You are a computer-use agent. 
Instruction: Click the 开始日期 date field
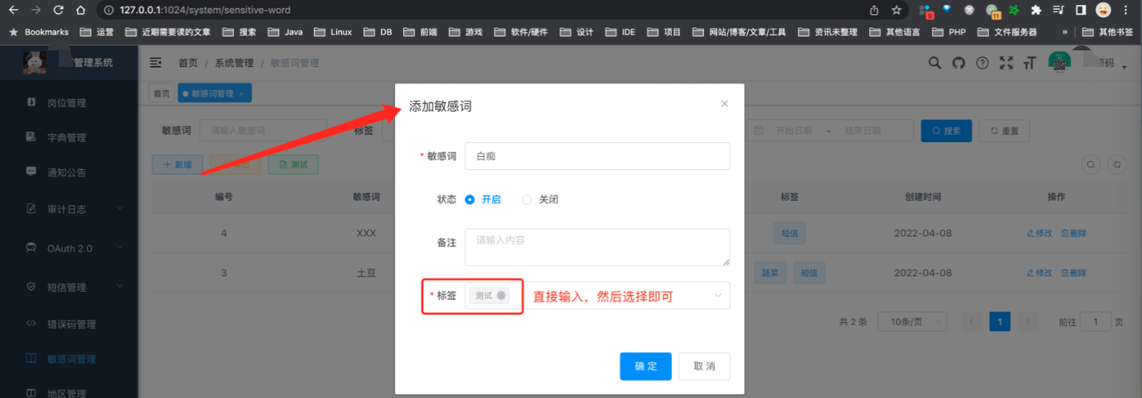794,130
